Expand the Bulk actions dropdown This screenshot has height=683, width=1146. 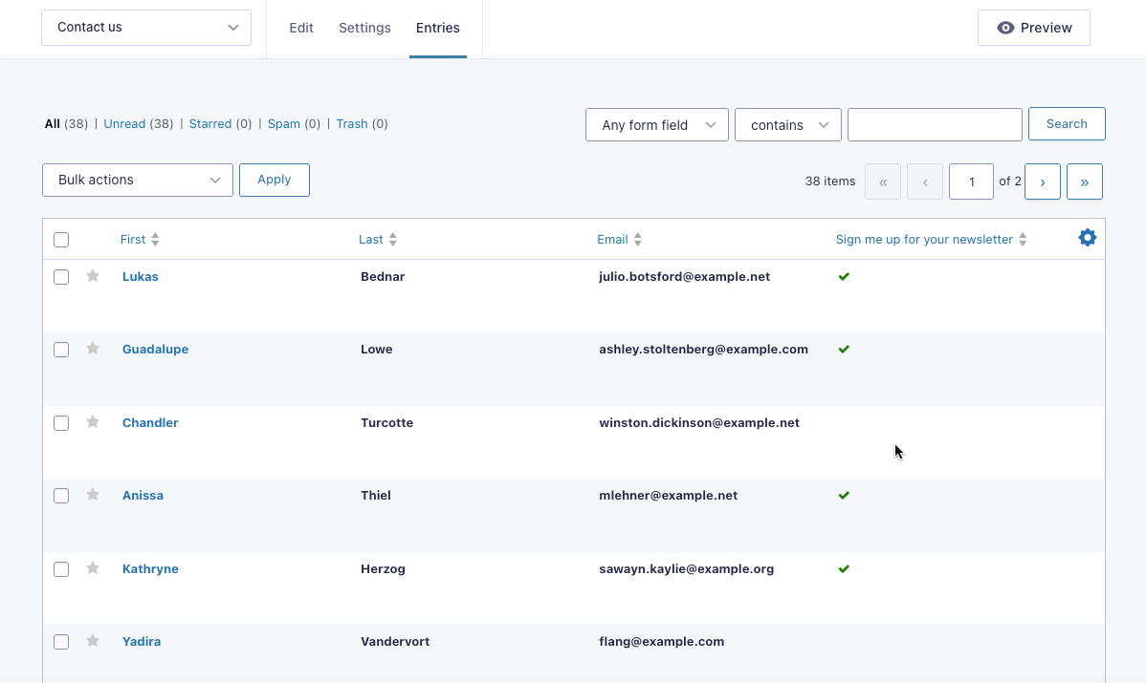click(138, 180)
